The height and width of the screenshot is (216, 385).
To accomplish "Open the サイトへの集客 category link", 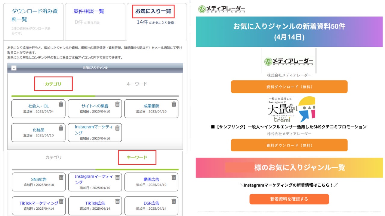I will pyautogui.click(x=95, y=106).
